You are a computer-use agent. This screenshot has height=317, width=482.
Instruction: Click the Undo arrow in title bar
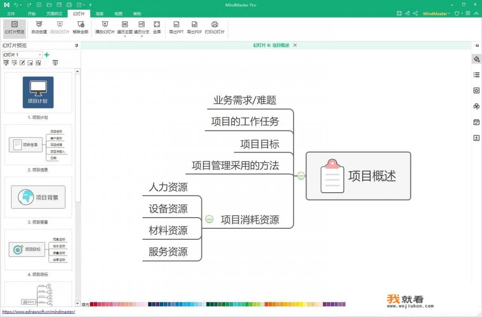(x=16, y=5)
